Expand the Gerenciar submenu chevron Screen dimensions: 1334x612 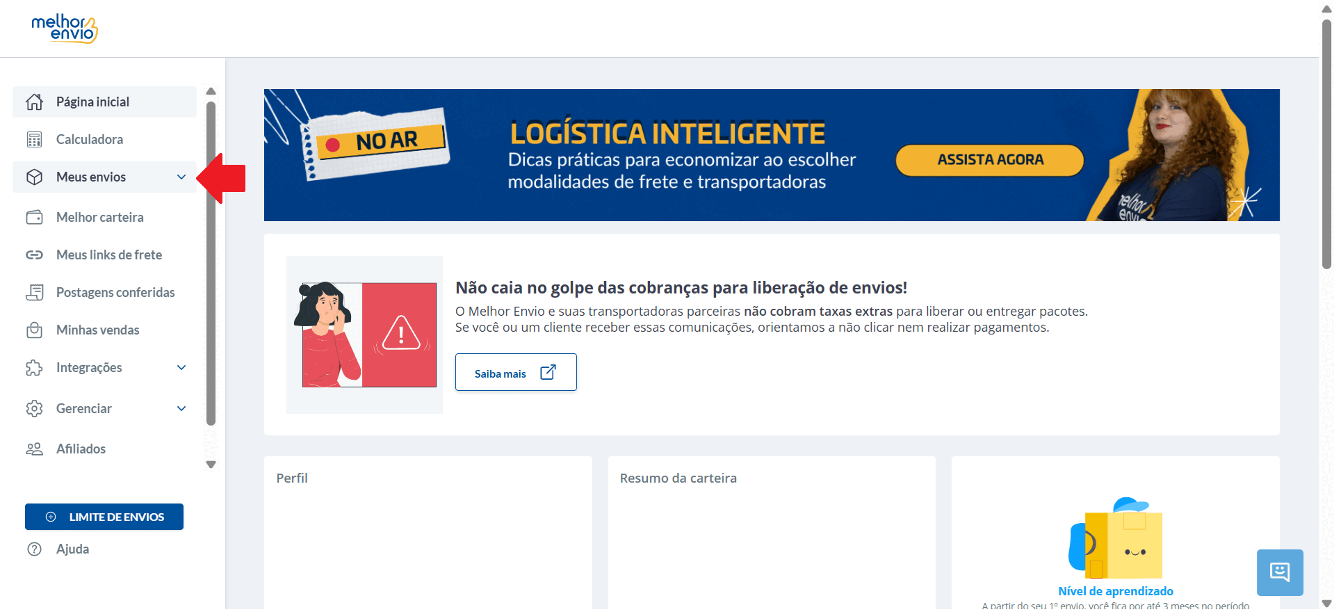(181, 408)
